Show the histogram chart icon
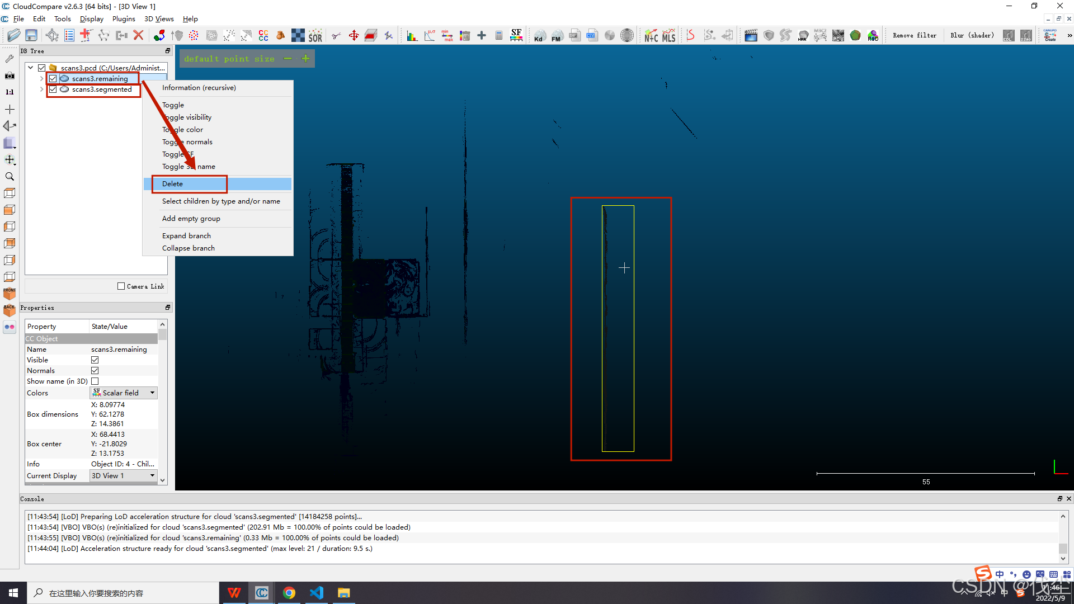The image size is (1074, 604). (412, 36)
